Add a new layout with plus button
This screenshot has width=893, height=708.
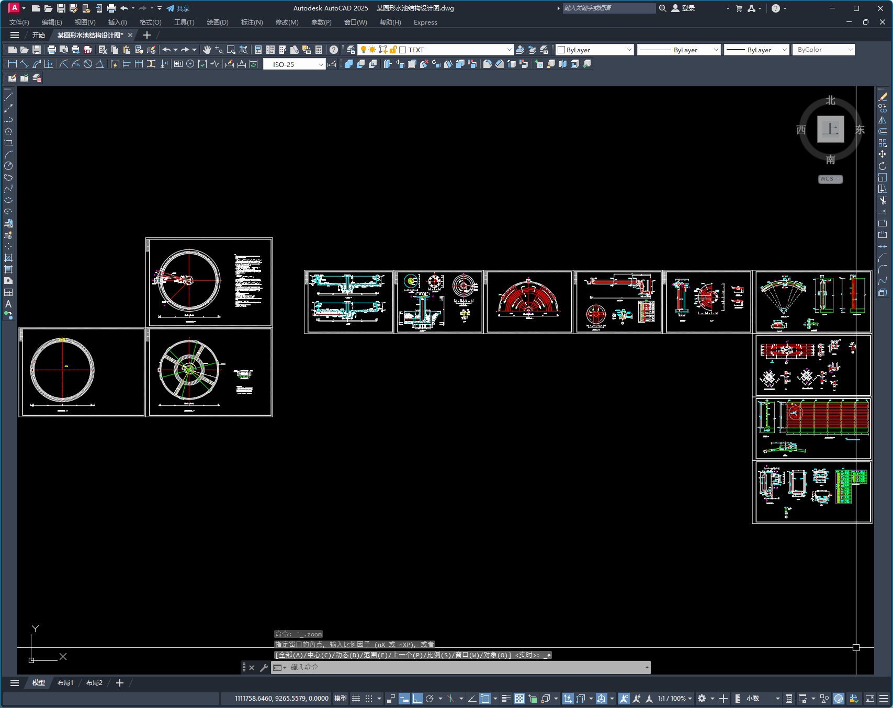click(120, 683)
